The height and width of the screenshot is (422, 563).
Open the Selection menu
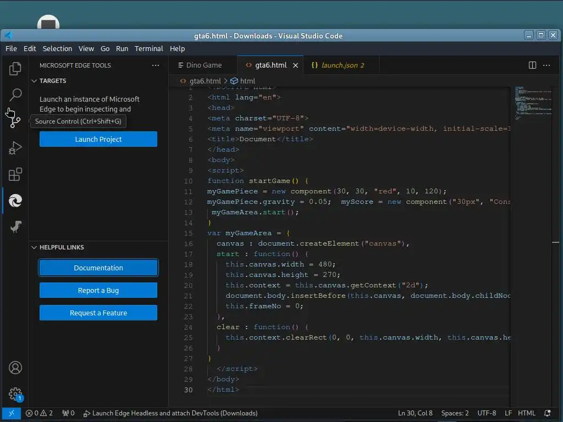pos(57,48)
